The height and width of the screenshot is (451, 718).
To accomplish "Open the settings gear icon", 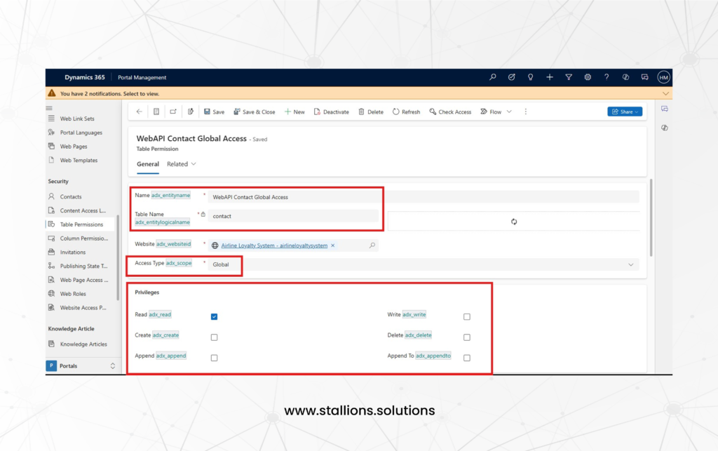I will click(x=588, y=77).
